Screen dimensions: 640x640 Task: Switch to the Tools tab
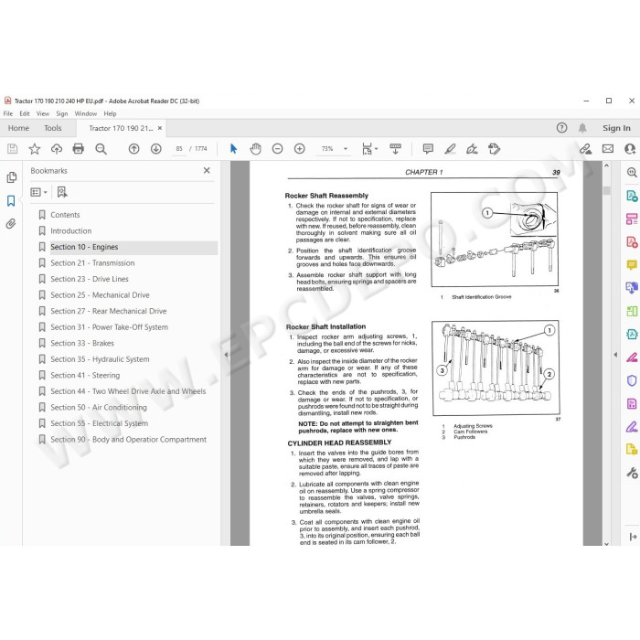click(53, 128)
